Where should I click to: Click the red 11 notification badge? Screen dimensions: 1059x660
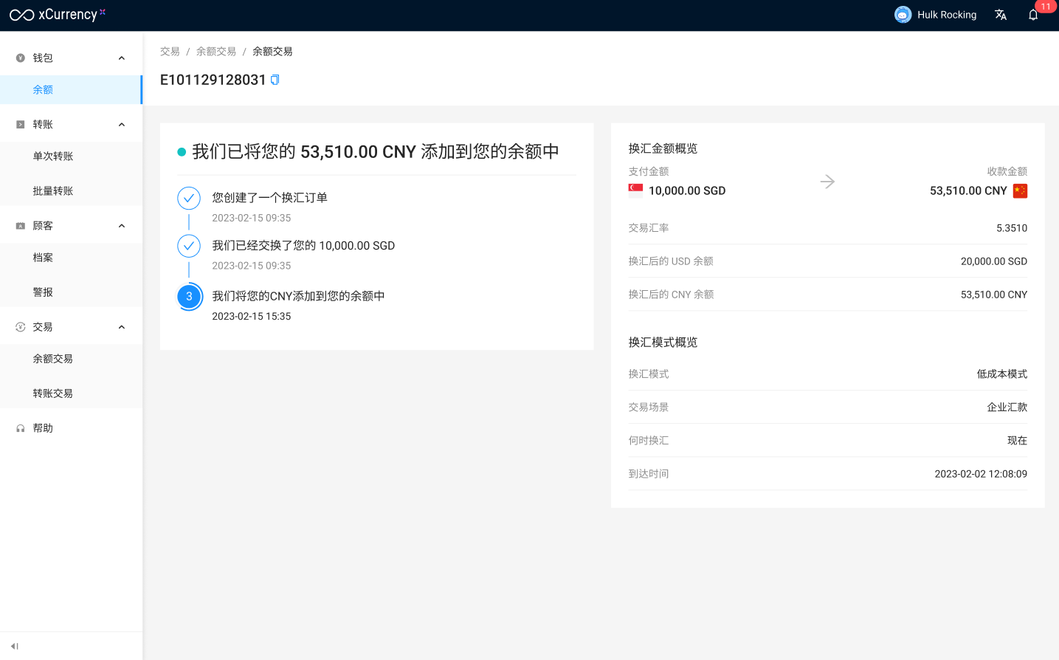tap(1046, 7)
